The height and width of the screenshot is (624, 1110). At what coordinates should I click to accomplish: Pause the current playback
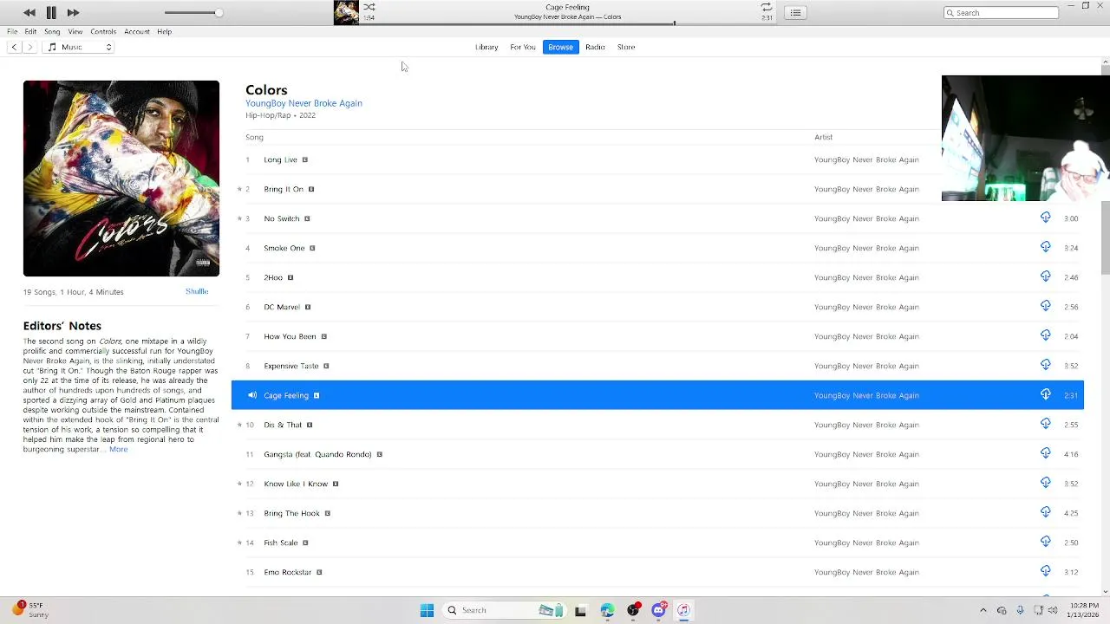pyautogui.click(x=51, y=12)
